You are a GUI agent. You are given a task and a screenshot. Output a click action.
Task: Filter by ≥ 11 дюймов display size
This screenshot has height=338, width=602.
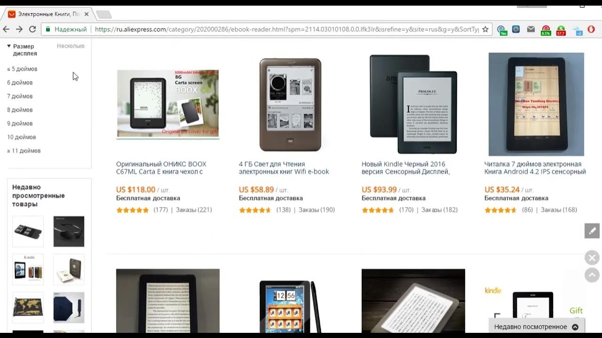(x=24, y=151)
